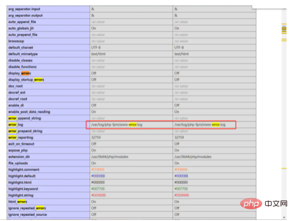Click the browscap directive cell
Screen dimensions: 293x221
click(48, 41)
